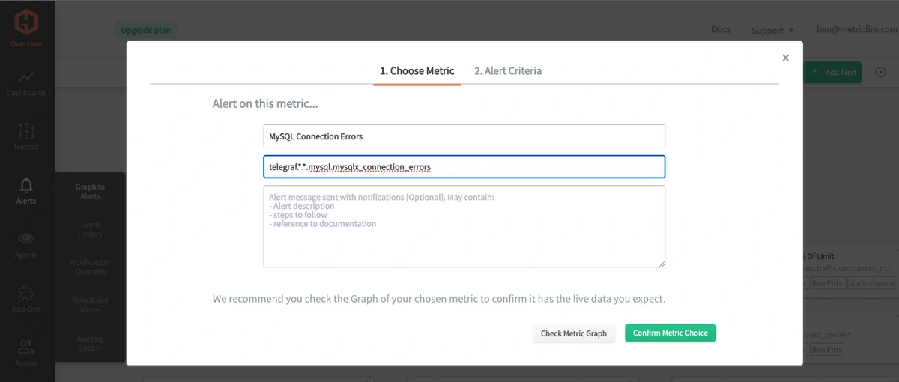Select Scheduled Mutes submenu item

pyautogui.click(x=90, y=305)
